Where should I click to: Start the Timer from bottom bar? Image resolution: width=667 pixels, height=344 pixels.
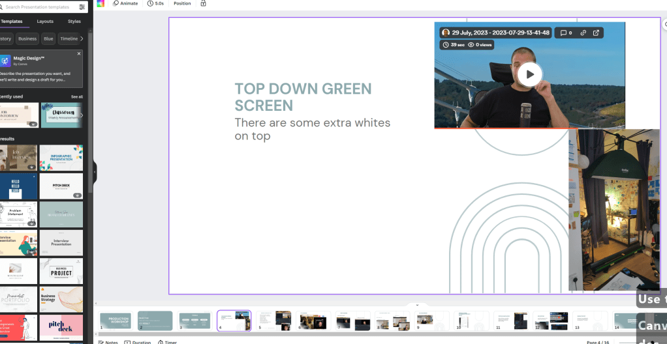tap(167, 342)
